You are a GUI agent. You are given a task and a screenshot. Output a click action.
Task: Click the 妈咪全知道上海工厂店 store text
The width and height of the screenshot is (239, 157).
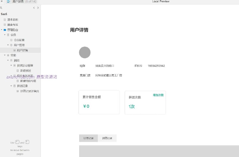point(109,75)
